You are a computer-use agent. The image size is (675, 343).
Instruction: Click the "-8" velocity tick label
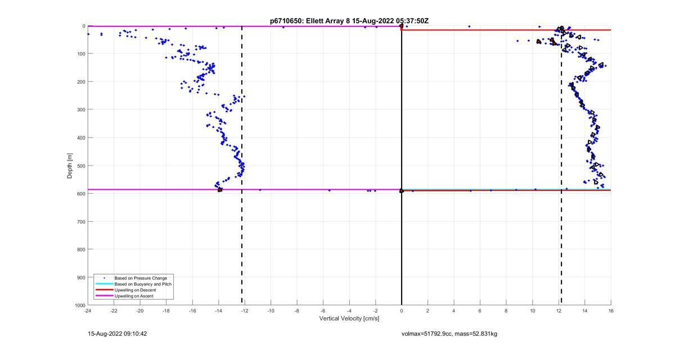click(297, 310)
